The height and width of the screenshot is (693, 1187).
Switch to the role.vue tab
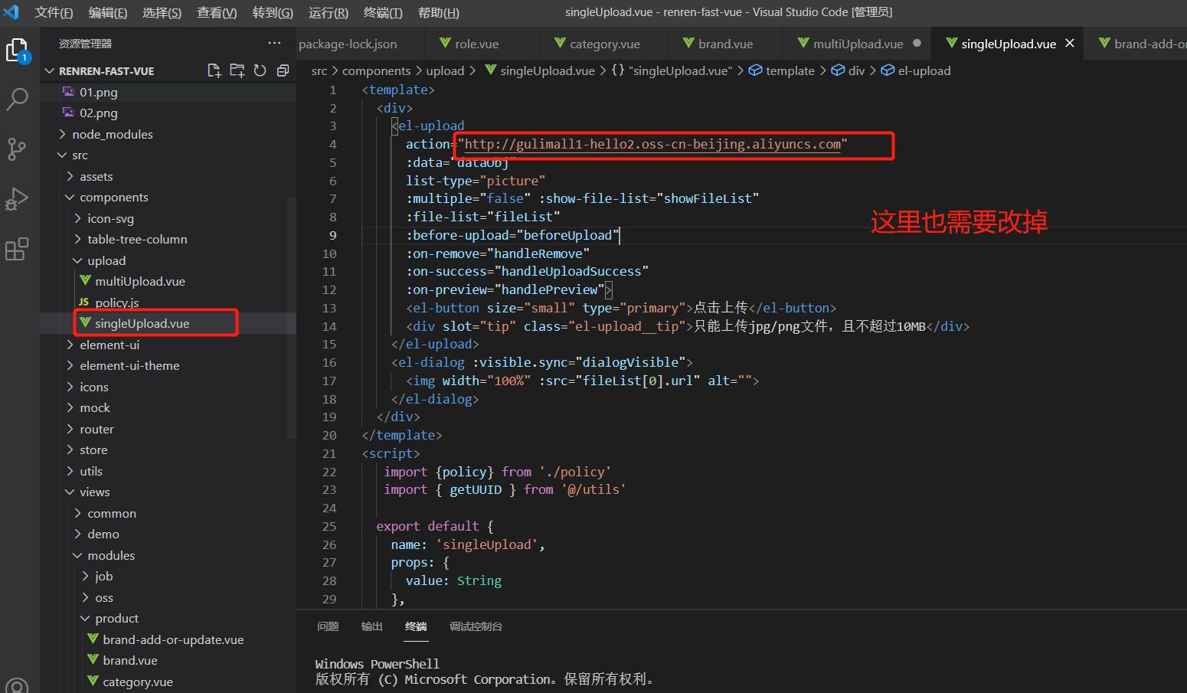pos(476,44)
